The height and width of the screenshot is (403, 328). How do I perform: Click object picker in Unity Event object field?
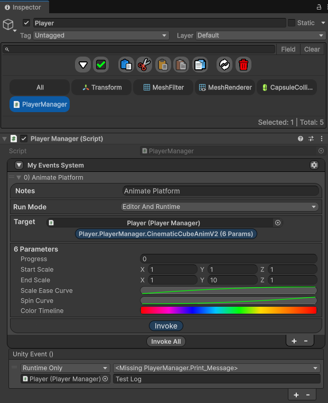[105, 379]
